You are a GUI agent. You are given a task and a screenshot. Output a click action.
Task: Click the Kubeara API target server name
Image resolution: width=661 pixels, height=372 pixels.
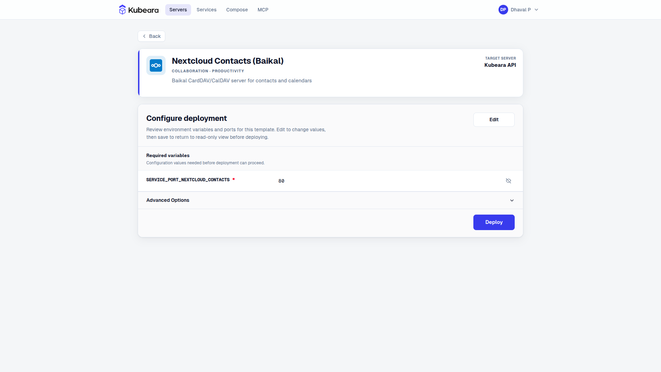tap(500, 65)
